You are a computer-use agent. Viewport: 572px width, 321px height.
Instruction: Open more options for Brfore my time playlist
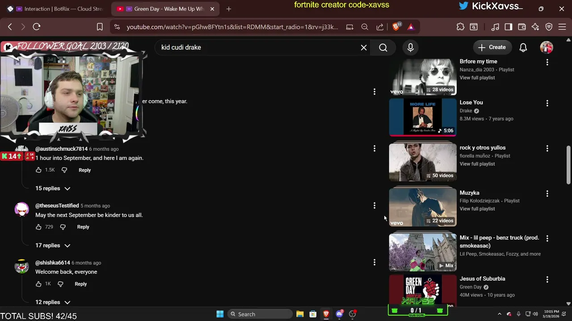click(x=547, y=62)
